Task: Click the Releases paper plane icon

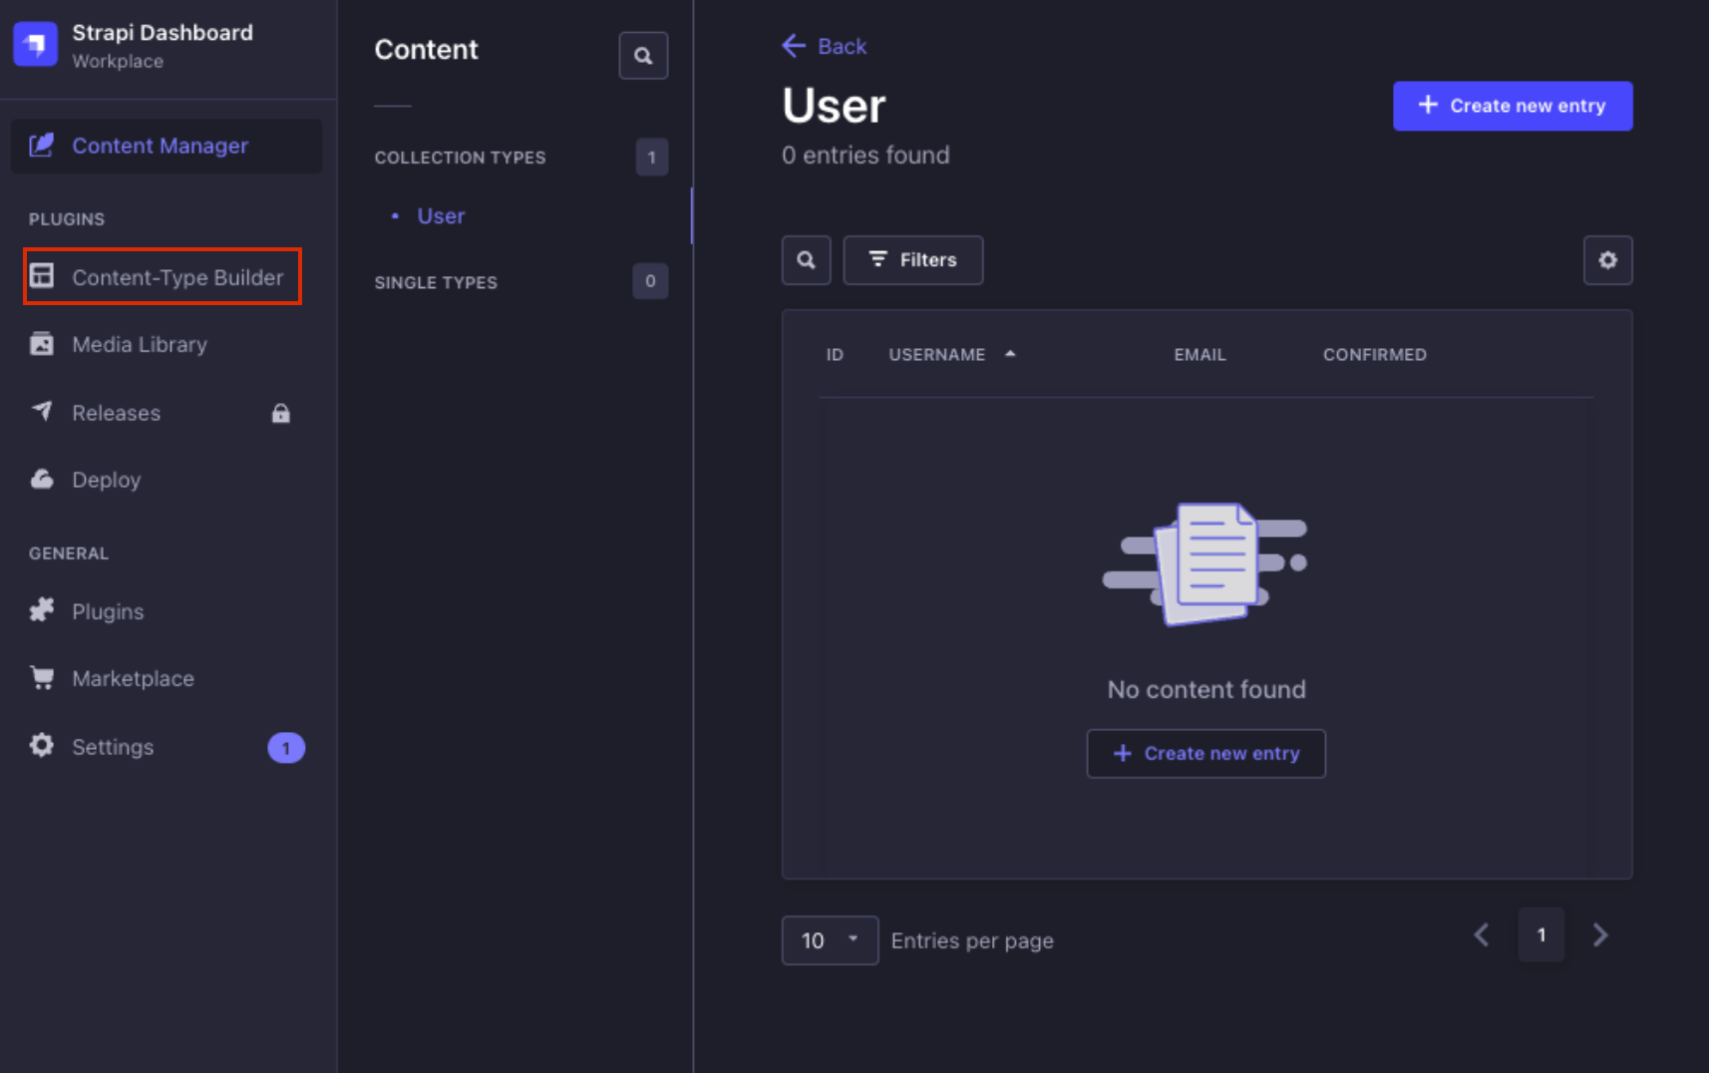Action: click(42, 411)
